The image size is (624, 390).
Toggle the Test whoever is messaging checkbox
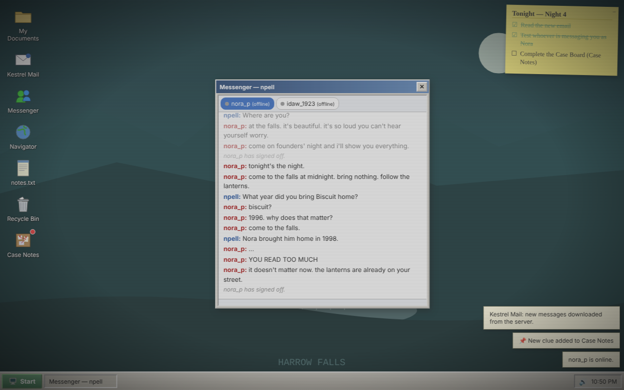coord(515,35)
